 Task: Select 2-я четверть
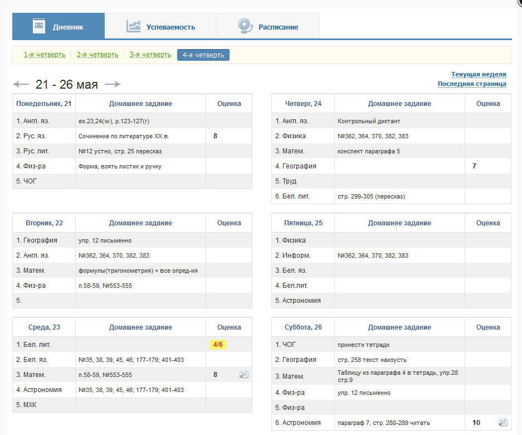tap(97, 55)
